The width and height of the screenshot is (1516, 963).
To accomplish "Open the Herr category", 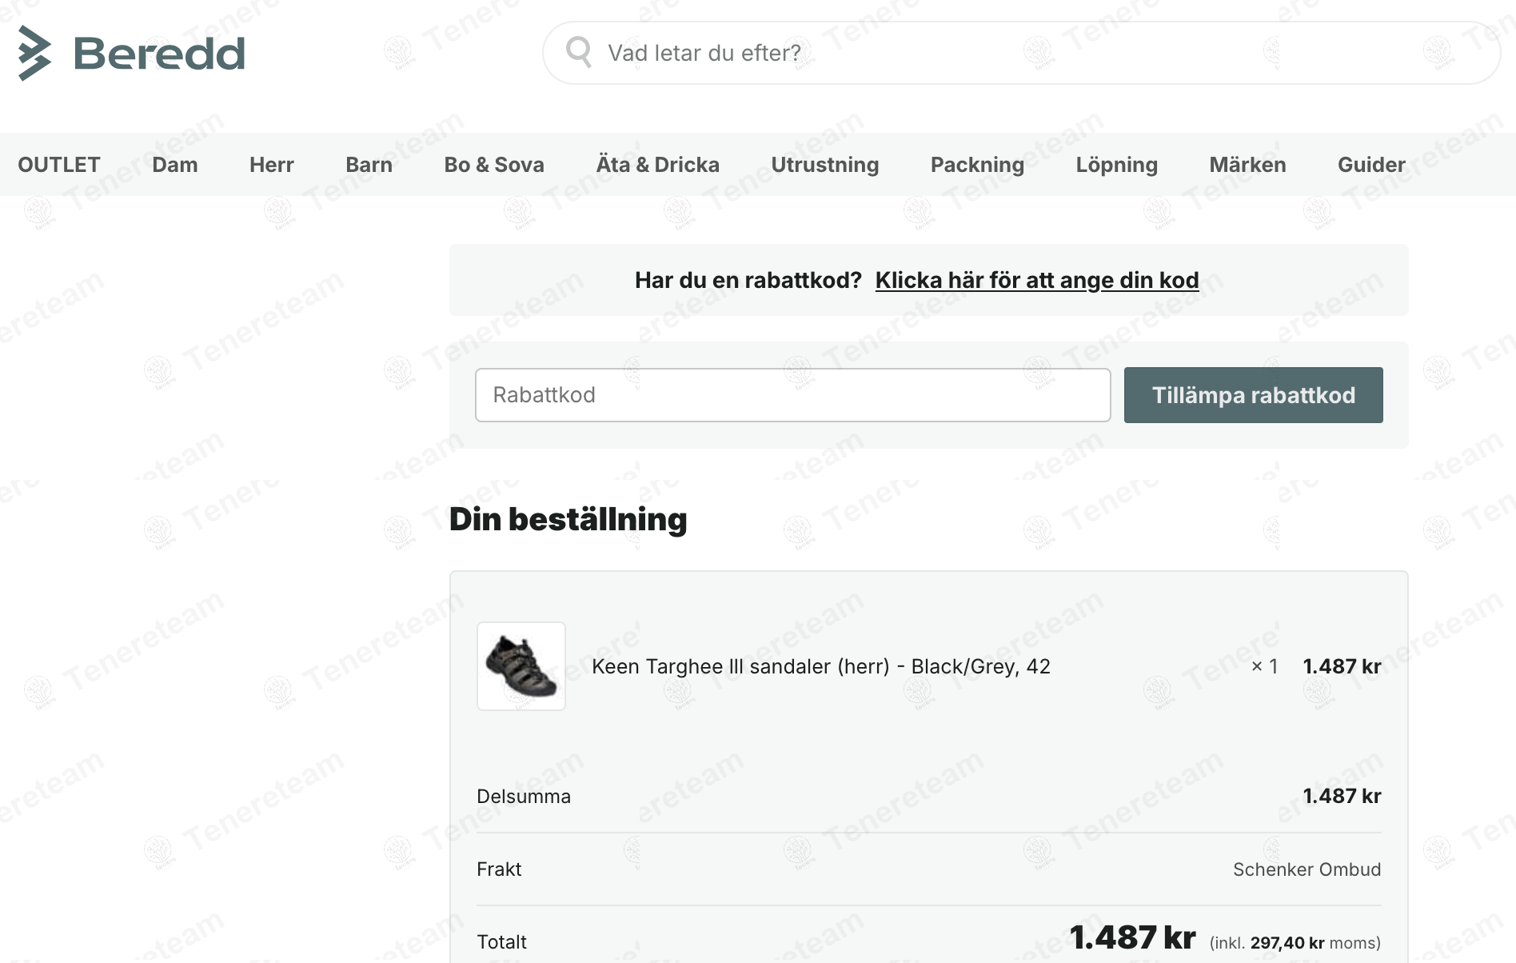I will tap(272, 165).
